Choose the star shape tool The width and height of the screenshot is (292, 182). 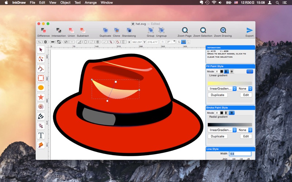click(41, 97)
